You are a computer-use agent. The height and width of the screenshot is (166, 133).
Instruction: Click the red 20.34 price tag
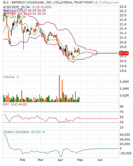pos(124,53)
